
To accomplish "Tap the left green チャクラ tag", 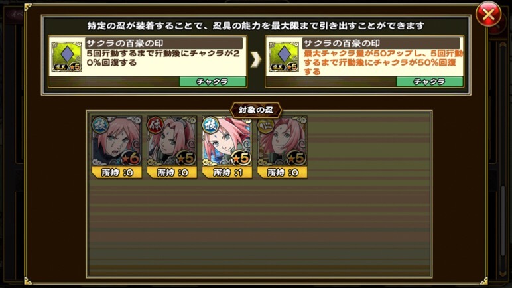I will tap(213, 82).
